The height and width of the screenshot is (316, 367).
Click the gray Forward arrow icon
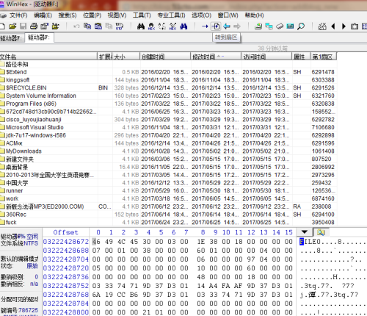pos(237,26)
